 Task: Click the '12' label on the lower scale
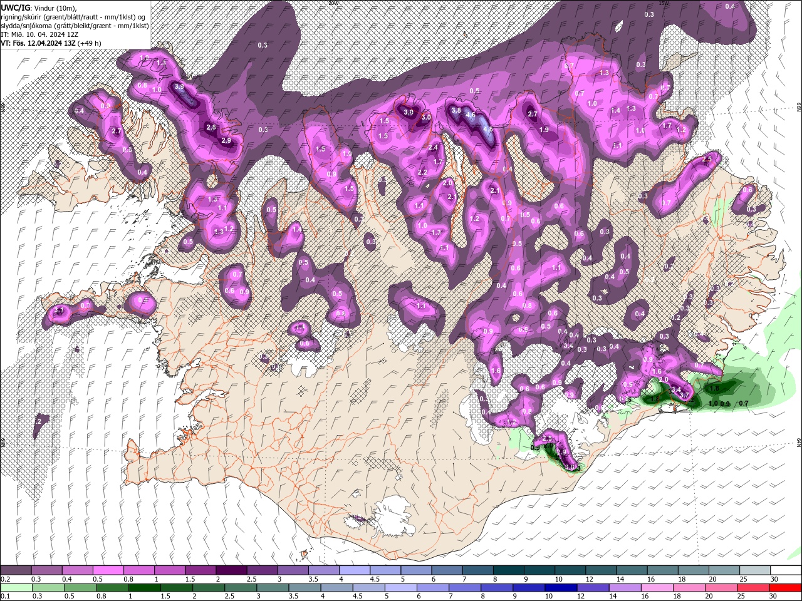(x=581, y=597)
